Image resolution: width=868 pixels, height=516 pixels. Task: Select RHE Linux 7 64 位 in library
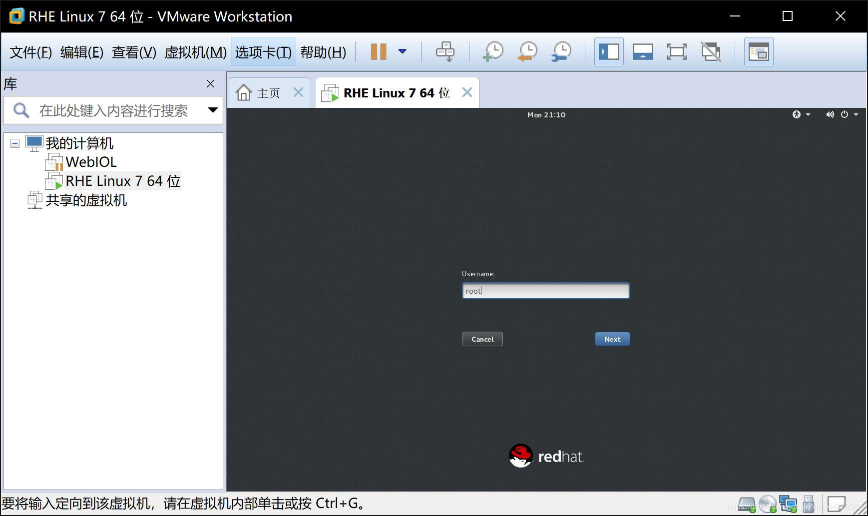pyautogui.click(x=123, y=181)
